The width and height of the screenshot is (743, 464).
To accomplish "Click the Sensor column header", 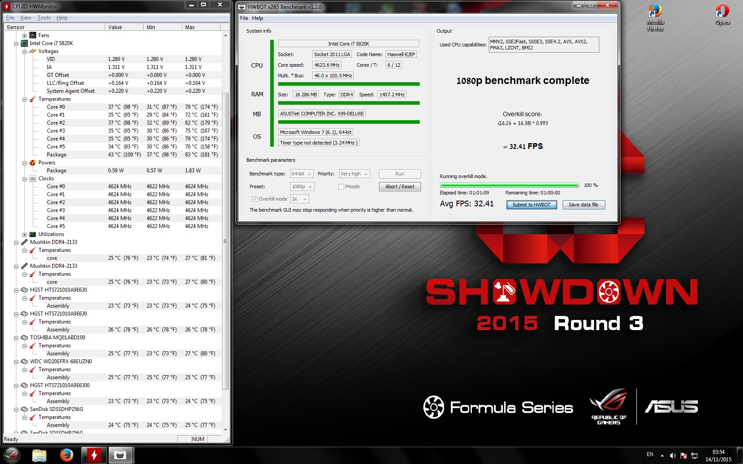I will point(54,27).
